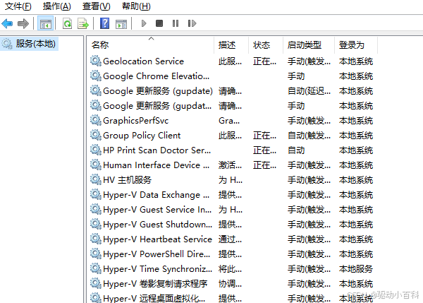Select the Hyper-V Guest Shutdown... service name
The width and height of the screenshot is (423, 303).
click(157, 225)
